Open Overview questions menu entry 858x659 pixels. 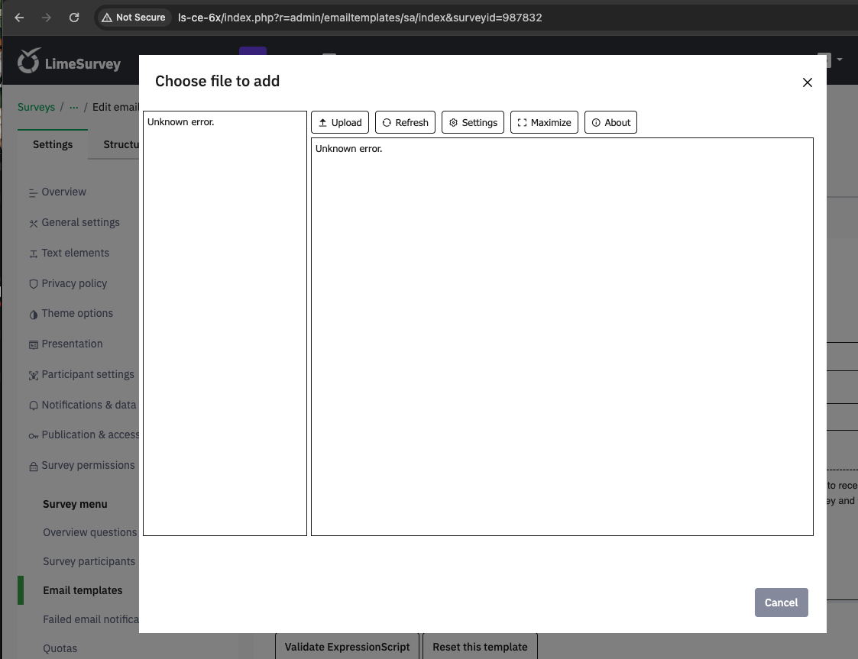tap(89, 533)
